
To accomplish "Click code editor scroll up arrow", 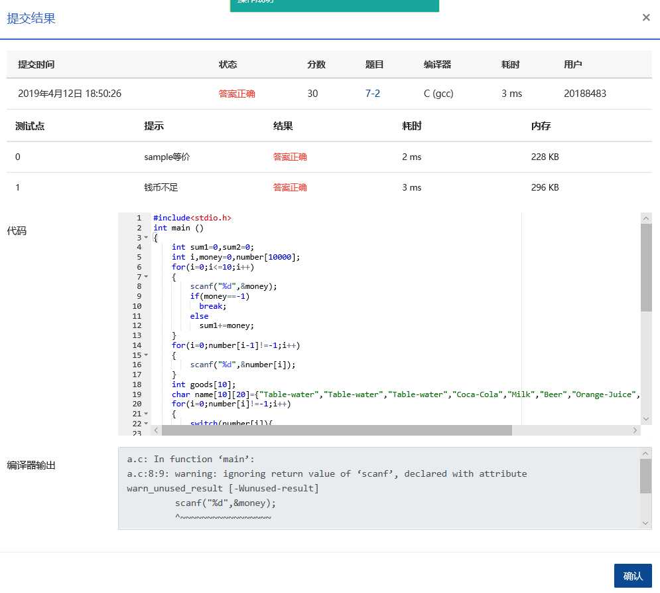I will [x=645, y=218].
